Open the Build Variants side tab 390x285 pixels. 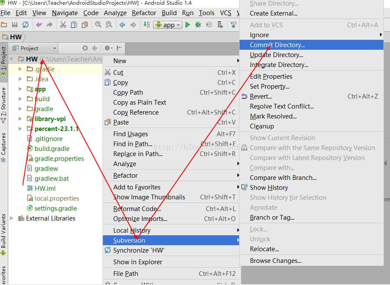tap(3, 234)
